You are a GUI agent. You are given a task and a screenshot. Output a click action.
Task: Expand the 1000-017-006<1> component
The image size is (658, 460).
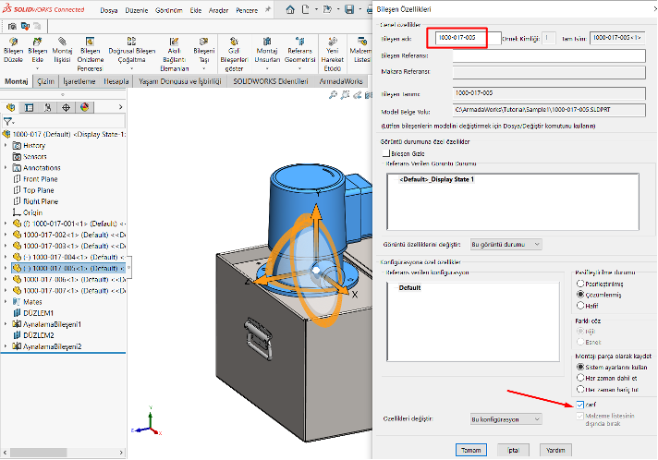[6, 279]
